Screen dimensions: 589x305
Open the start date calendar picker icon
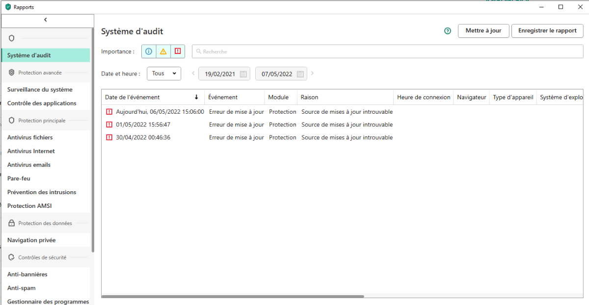(x=243, y=74)
